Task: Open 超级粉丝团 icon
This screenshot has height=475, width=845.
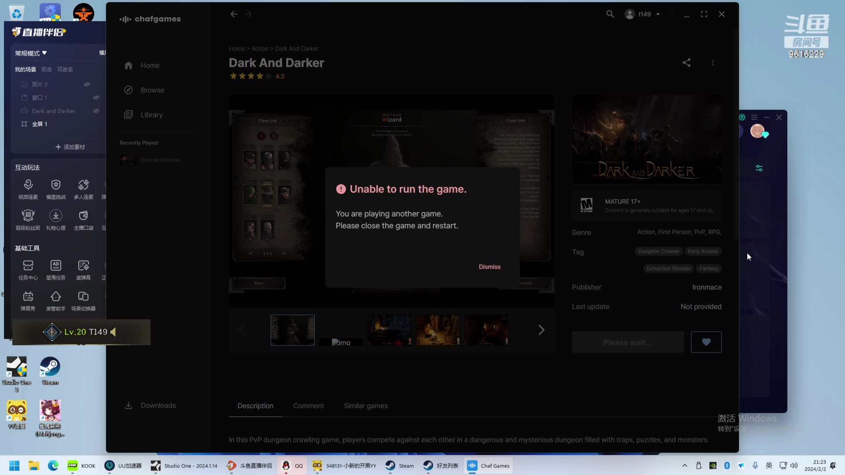Action: point(28,220)
